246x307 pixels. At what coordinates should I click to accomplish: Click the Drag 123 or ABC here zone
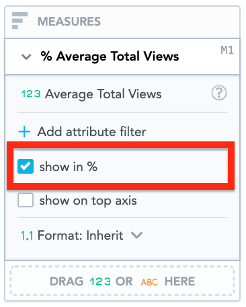(x=122, y=281)
